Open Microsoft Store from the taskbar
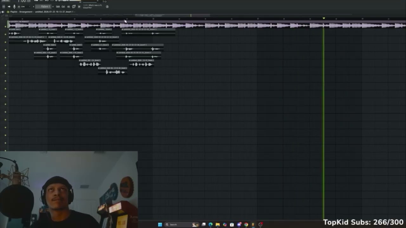Screen dimensions: 406x228 tap(232, 225)
